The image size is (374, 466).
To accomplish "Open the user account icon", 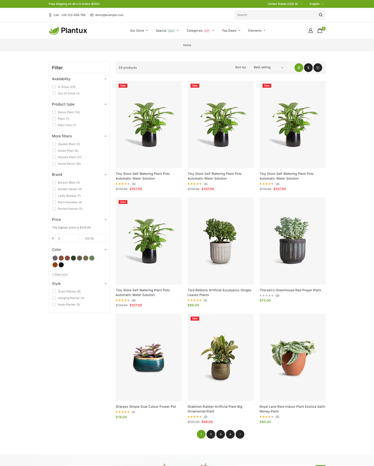I will [x=310, y=31].
